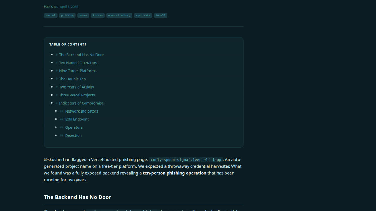The image size is (376, 211).
Task: Jump to Network Indicators subsection
Action: coord(81,111)
